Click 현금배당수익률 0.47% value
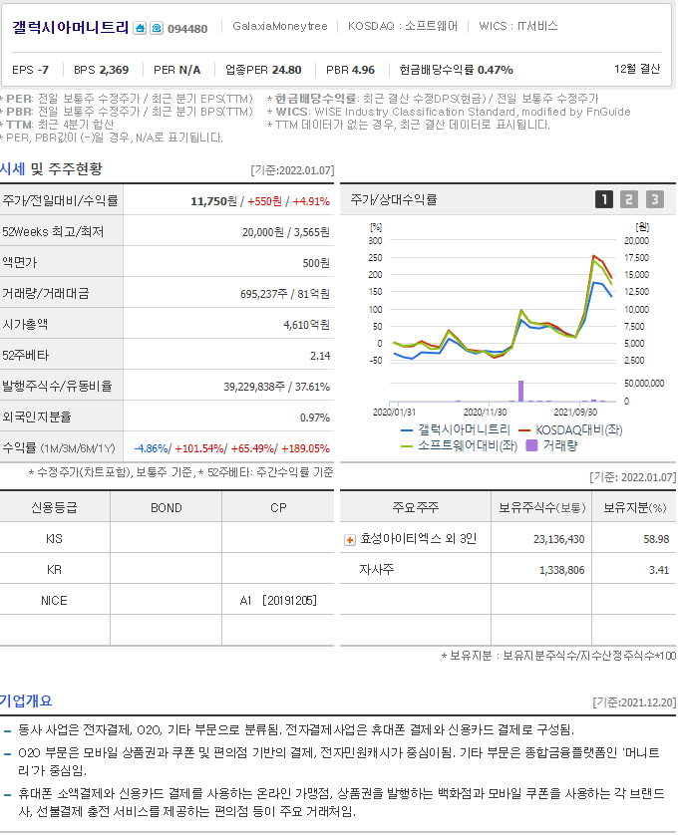Image resolution: width=678 pixels, height=835 pixels. [x=457, y=70]
